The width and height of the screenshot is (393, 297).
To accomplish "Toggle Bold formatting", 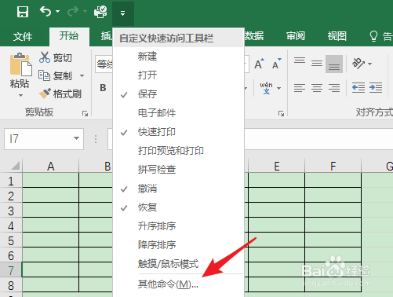I will [x=103, y=88].
